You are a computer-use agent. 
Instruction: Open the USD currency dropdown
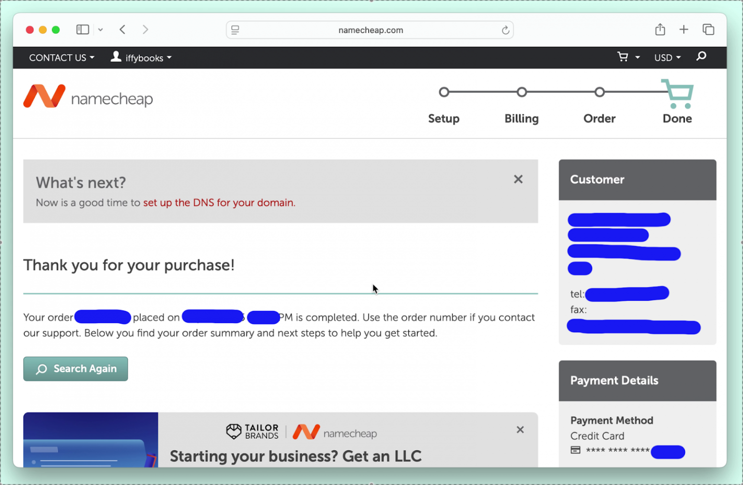click(x=667, y=58)
